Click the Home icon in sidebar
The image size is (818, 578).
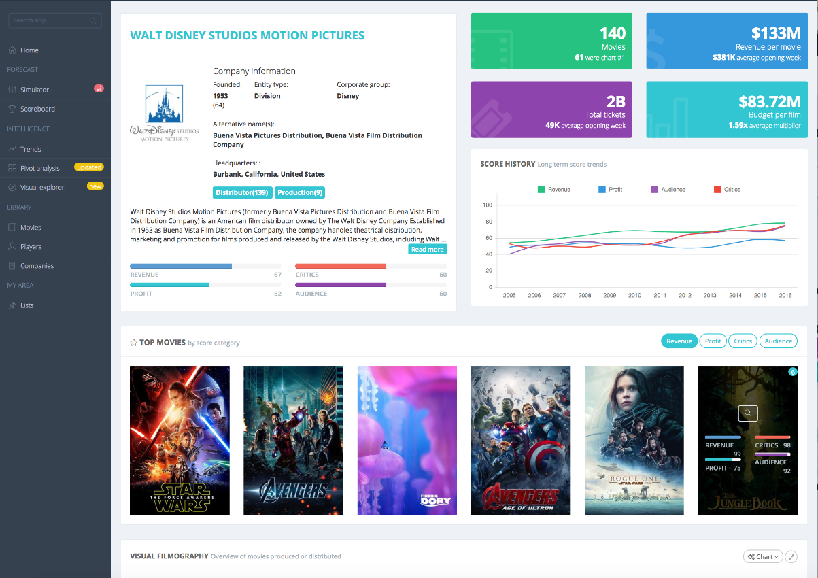coord(12,50)
